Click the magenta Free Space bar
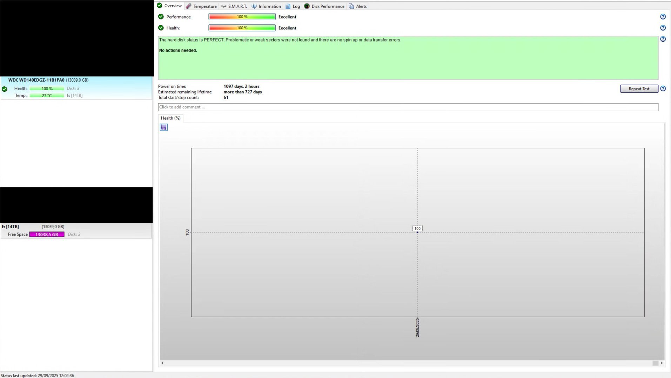This screenshot has height=378, width=671. [x=47, y=234]
